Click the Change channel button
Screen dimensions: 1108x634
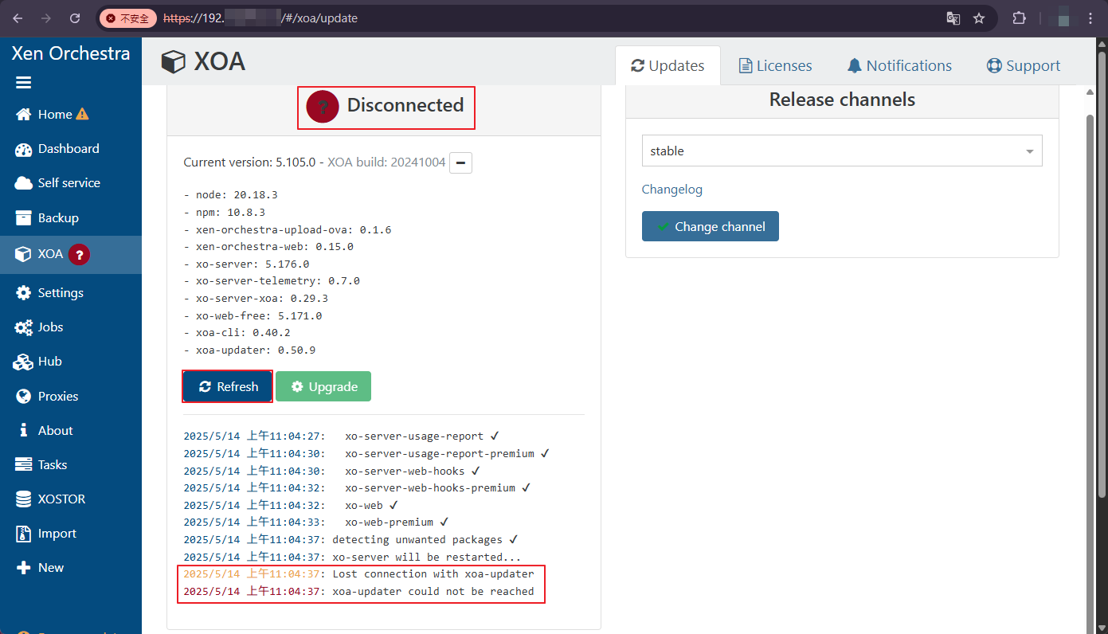click(x=711, y=226)
